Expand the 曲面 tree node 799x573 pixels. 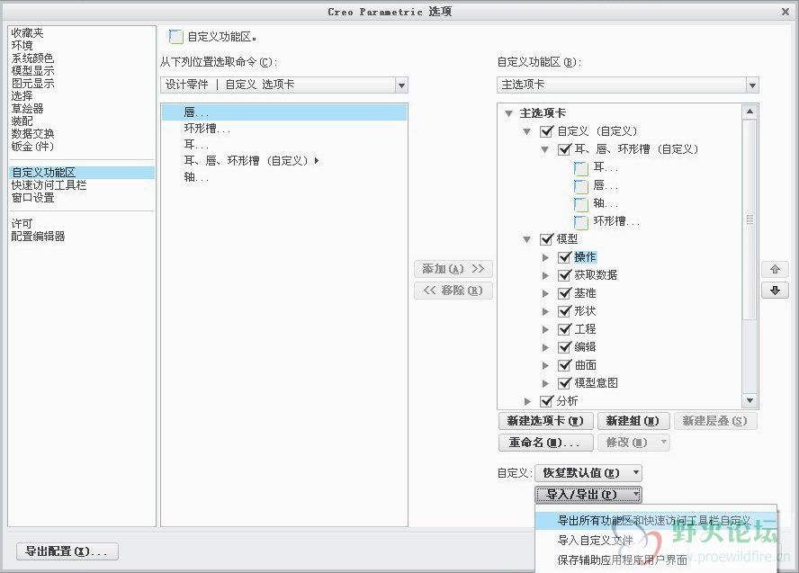[545, 365]
